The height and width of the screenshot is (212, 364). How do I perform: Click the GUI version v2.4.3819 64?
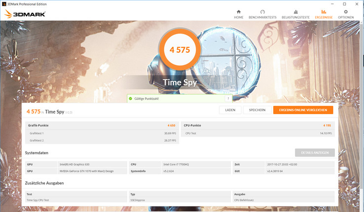point(300,171)
